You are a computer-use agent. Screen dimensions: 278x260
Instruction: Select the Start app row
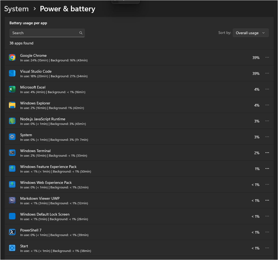click(x=135, y=248)
